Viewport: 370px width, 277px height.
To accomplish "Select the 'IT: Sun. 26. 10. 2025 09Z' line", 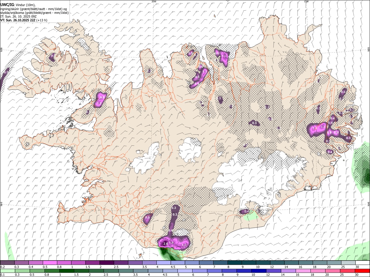I will pyautogui.click(x=18, y=16).
